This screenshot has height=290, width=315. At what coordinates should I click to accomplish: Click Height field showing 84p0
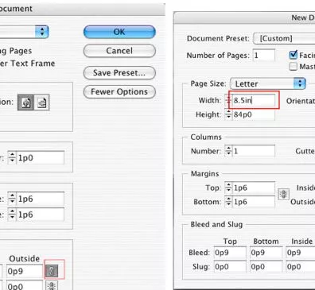254,114
